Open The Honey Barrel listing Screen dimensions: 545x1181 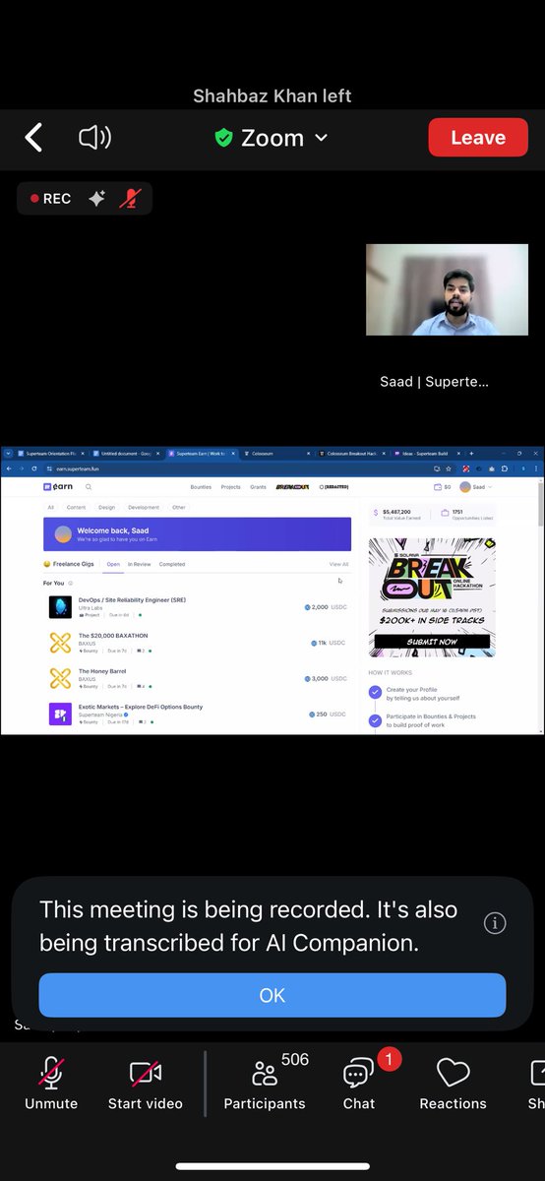coord(197,678)
